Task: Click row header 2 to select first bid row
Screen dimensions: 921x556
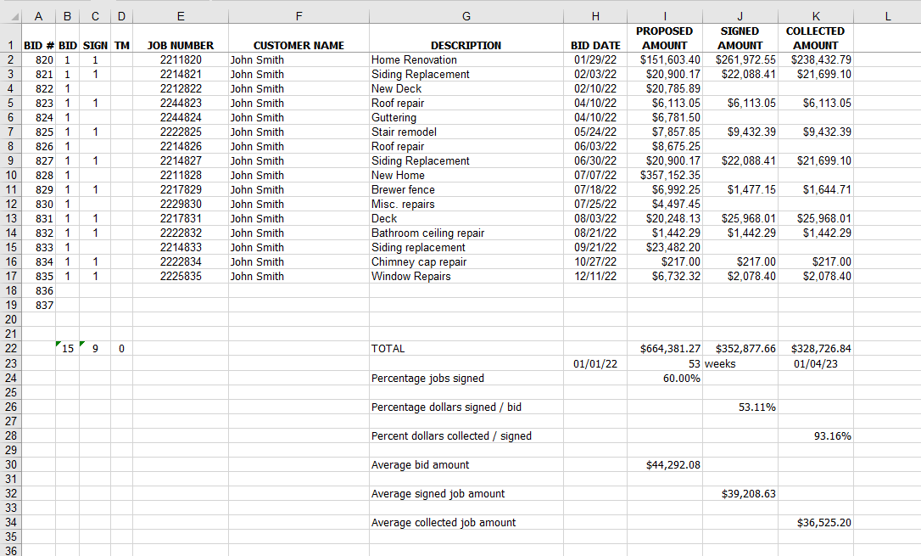Action: (x=11, y=60)
